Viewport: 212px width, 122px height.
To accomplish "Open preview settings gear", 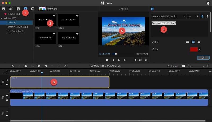I will tap(135, 60).
